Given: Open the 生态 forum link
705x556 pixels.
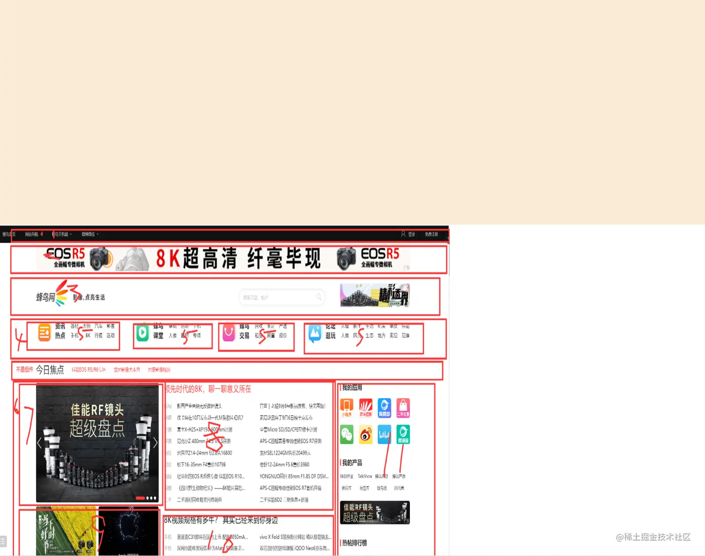Looking at the screenshot, I should pyautogui.click(x=369, y=335).
